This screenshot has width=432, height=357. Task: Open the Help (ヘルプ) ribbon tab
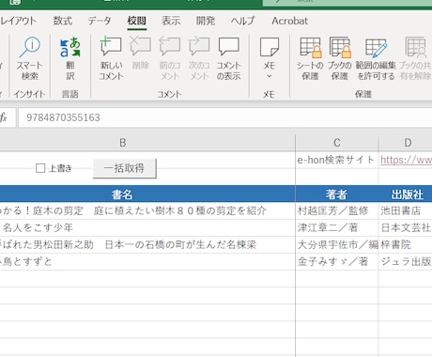tap(242, 21)
